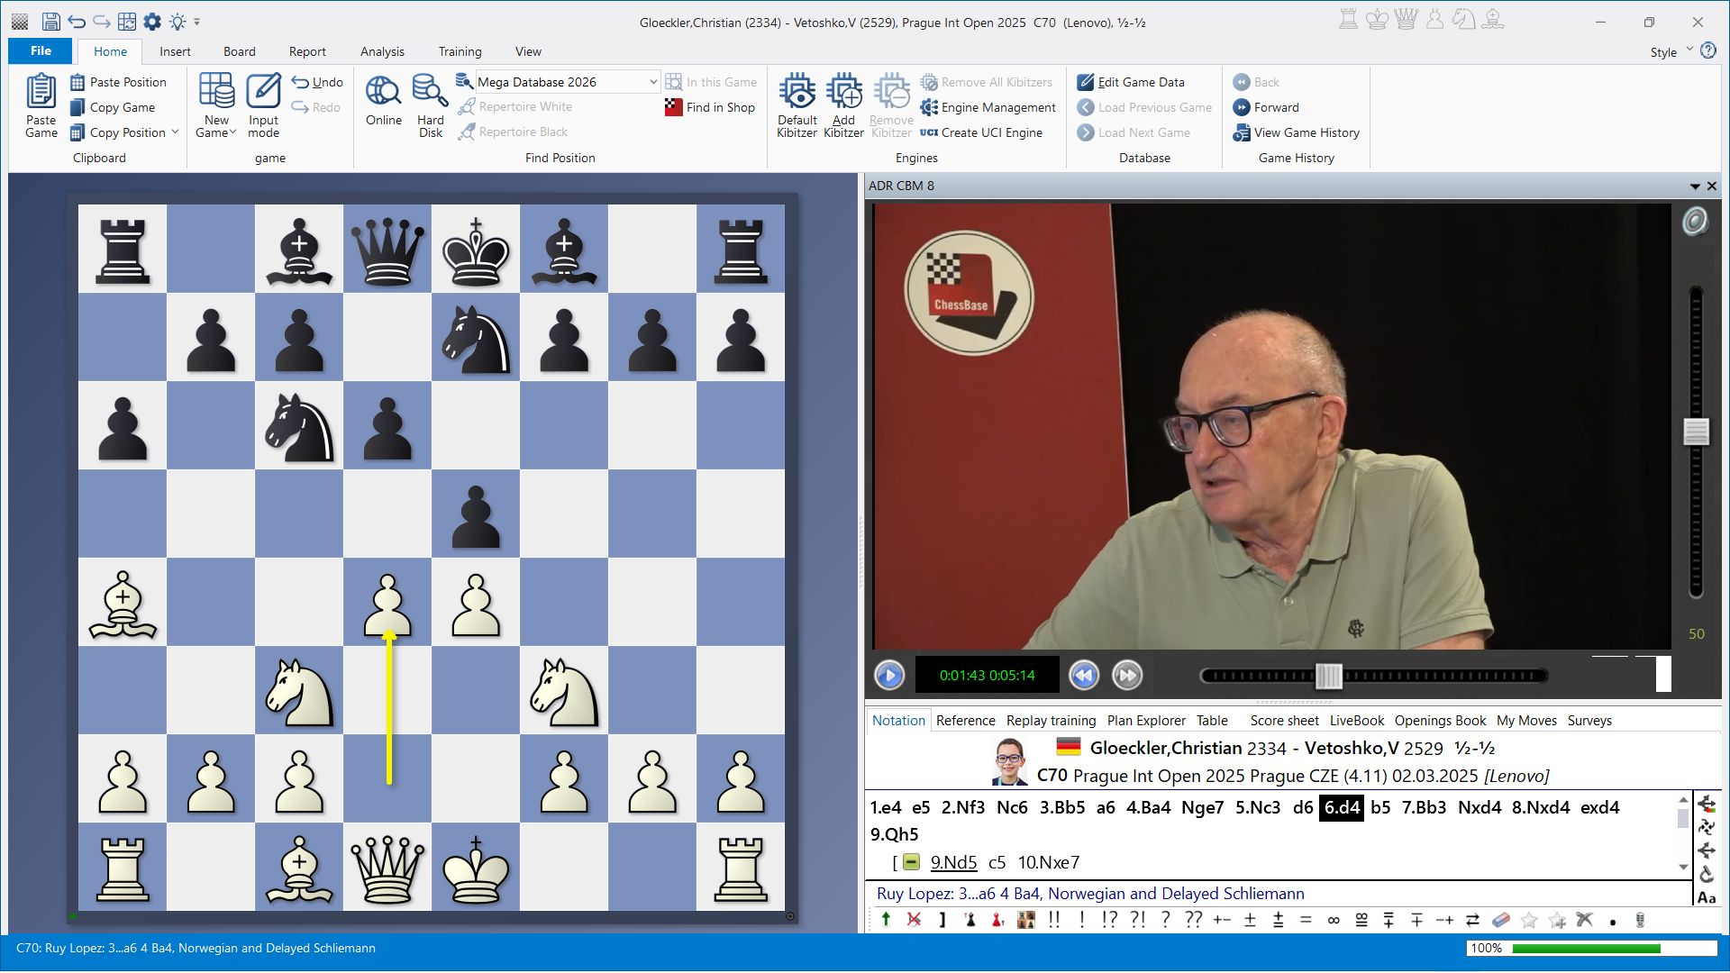Screen dimensions: 1730x973
Task: Rewind the video with the back button
Action: coord(1084,675)
